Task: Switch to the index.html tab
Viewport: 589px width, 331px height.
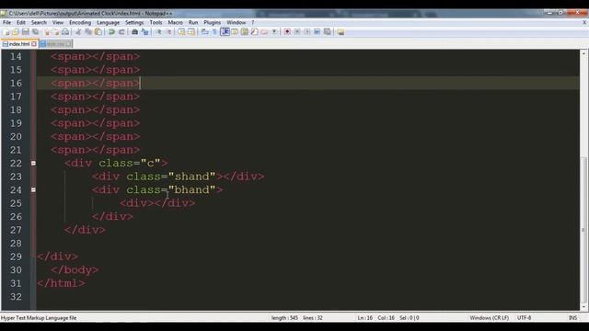Action: tap(19, 44)
